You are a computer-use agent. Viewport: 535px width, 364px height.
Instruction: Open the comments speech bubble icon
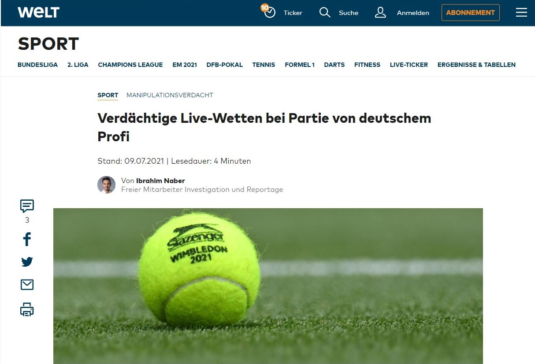click(27, 206)
